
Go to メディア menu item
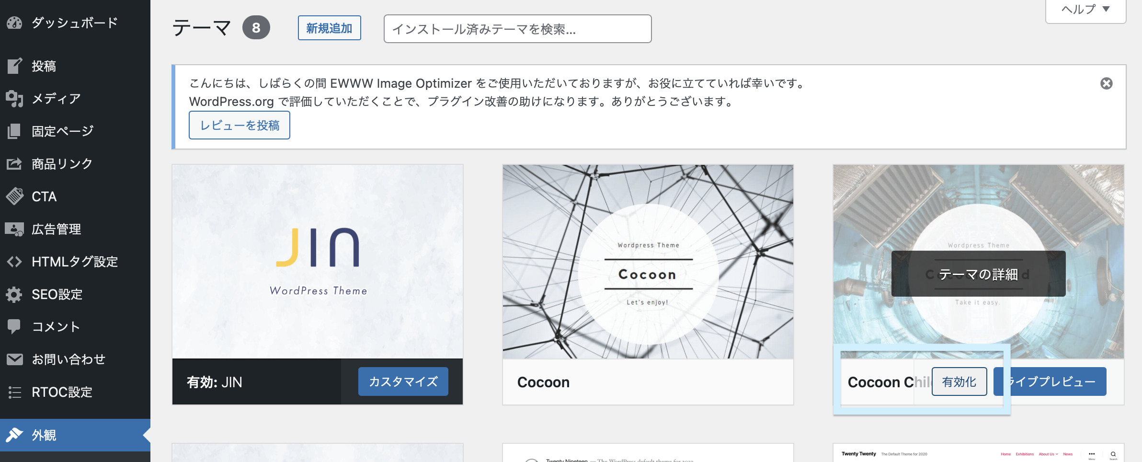56,98
